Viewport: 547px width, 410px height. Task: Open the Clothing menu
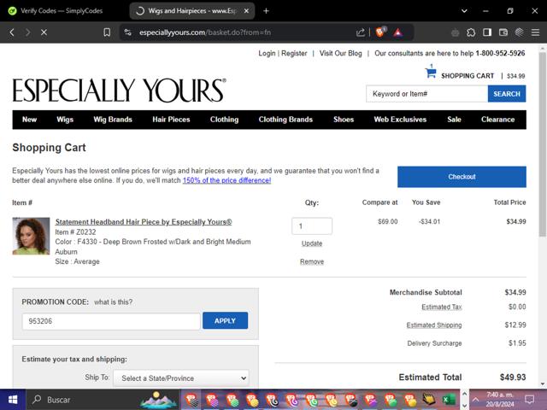[224, 120]
